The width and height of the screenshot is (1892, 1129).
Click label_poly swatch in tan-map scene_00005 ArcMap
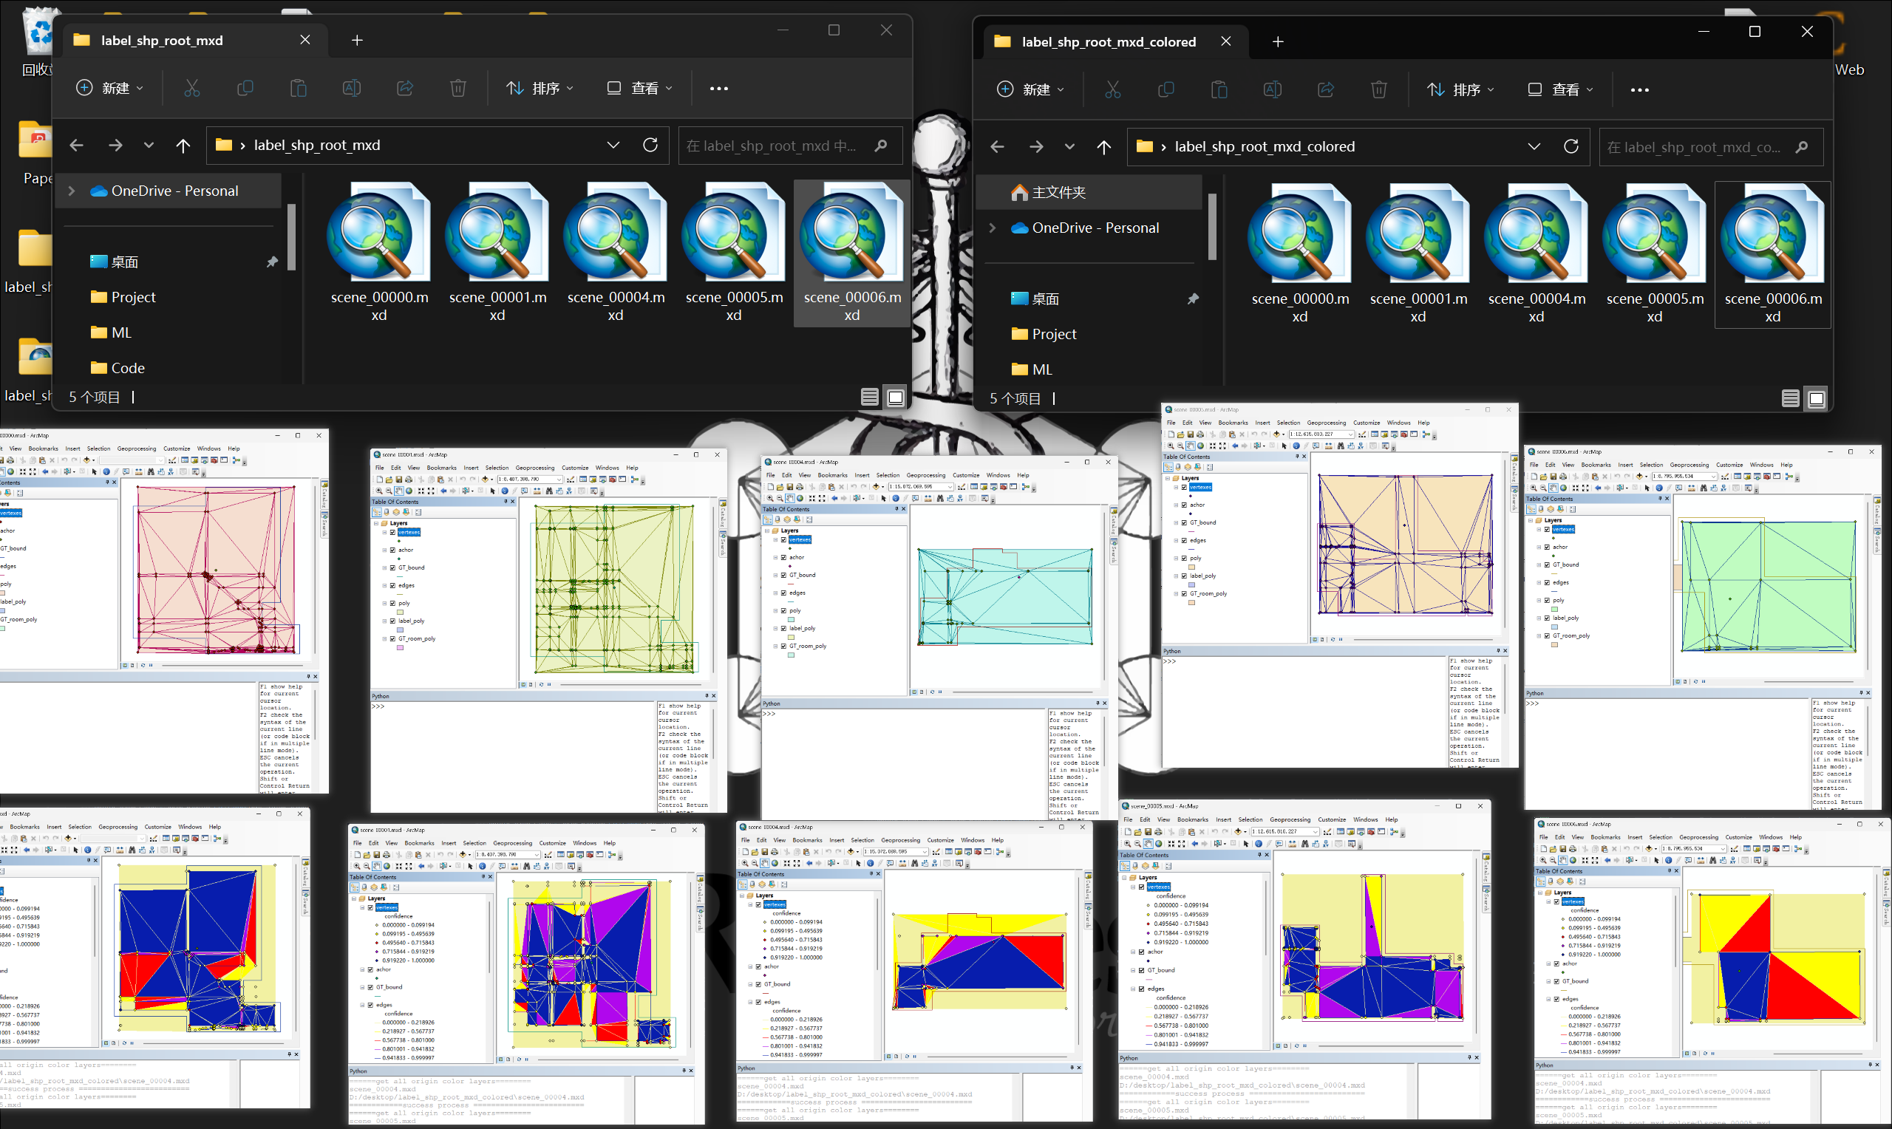point(1192,585)
